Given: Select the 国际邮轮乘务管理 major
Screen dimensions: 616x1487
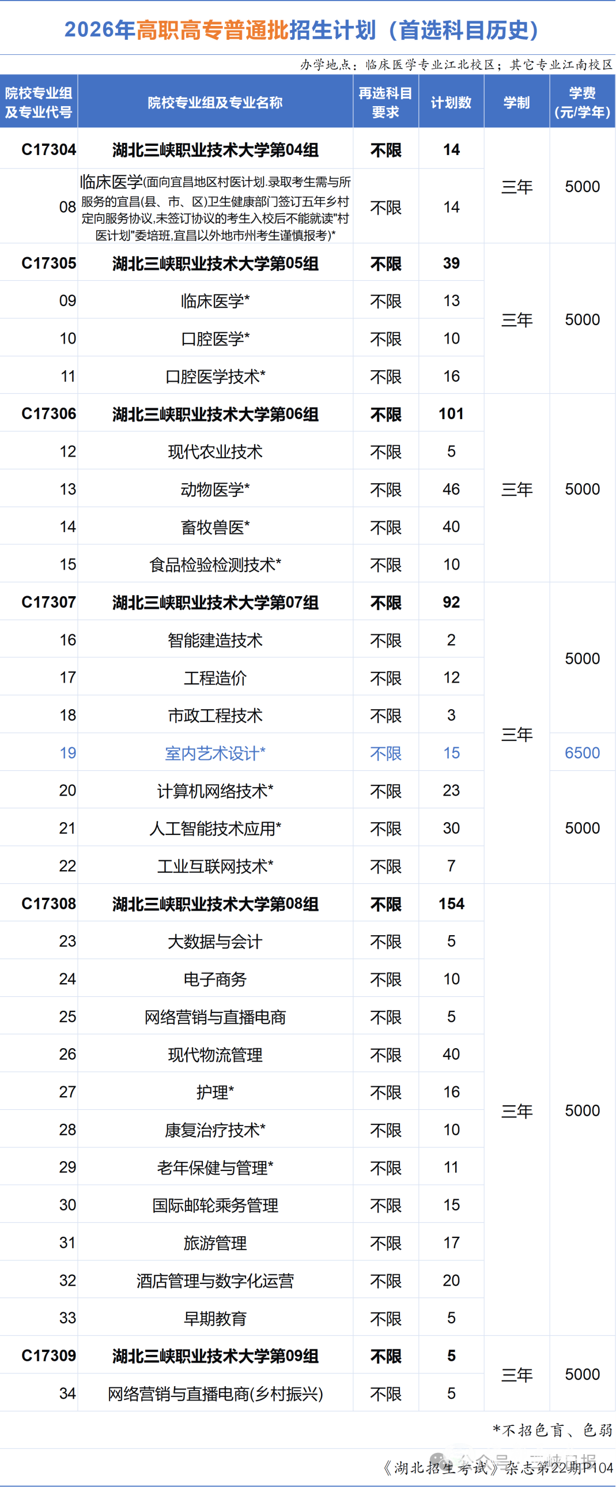Looking at the screenshot, I should 215,1205.
